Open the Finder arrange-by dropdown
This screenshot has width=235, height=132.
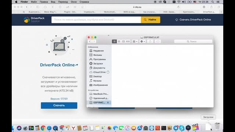[x=135, y=41]
